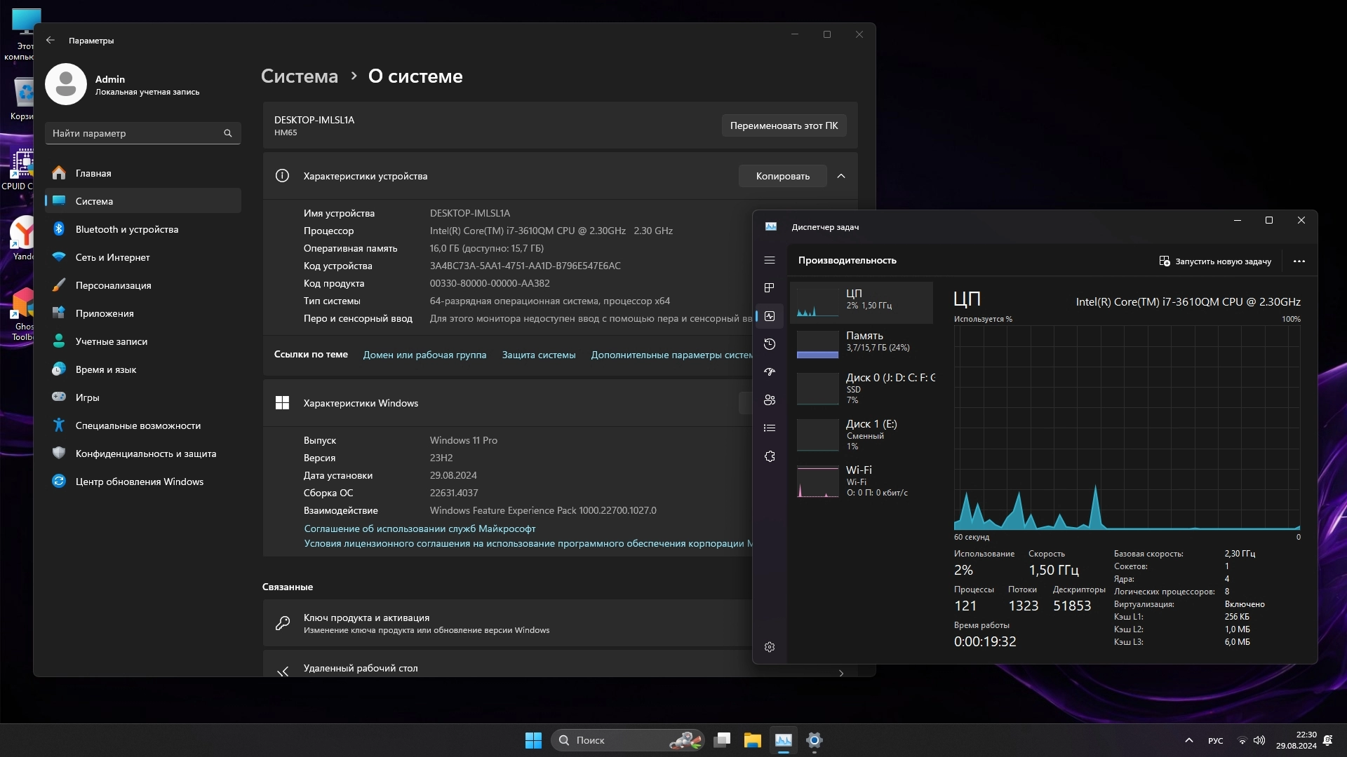Click Копировать button for device specs
Viewport: 1347px width, 757px height.
(x=782, y=176)
